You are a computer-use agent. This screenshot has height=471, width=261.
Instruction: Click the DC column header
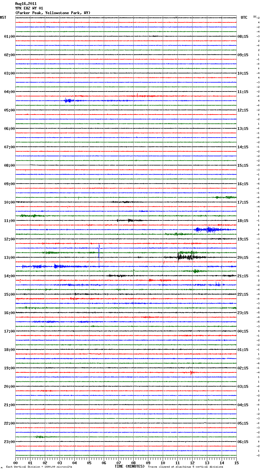click(x=255, y=17)
